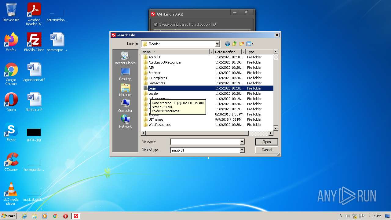Select the Javascripts folder
The image size is (391, 220).
157,83
